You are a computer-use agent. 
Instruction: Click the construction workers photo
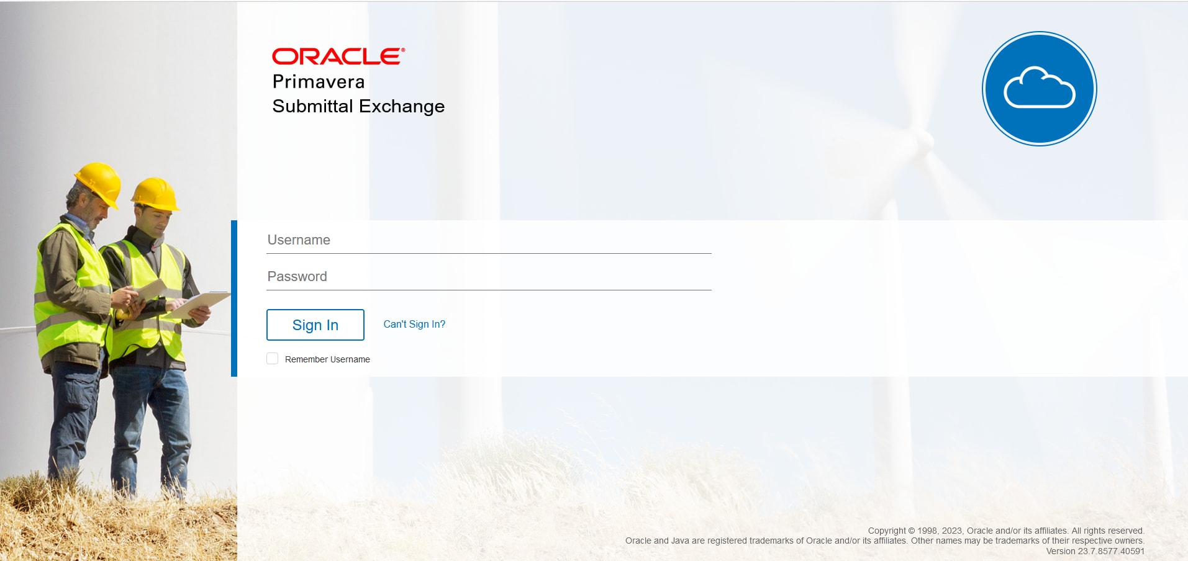point(119,282)
